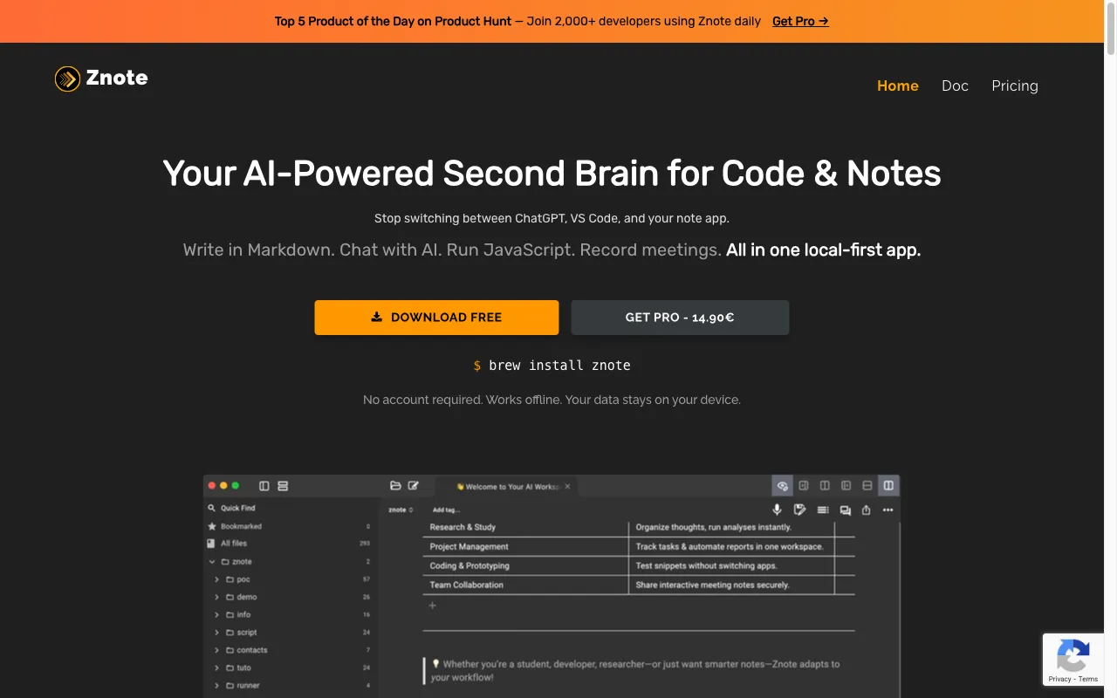This screenshot has height=698, width=1117.
Task: Expand the poc folder chevron
Action: pos(217,579)
